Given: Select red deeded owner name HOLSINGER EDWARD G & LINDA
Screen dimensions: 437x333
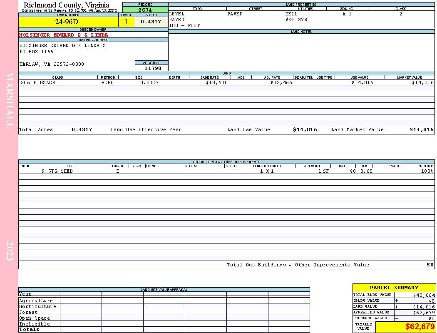Looking at the screenshot, I should 64,35.
